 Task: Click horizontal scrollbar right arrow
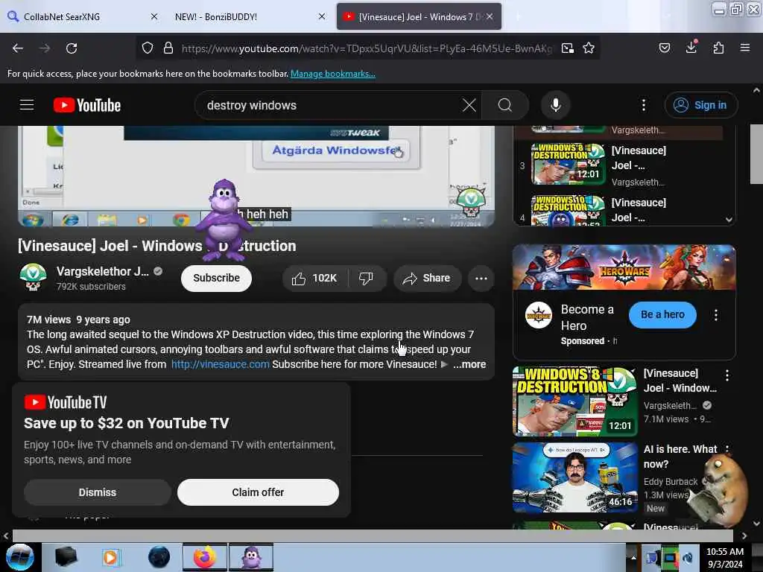[x=744, y=536]
